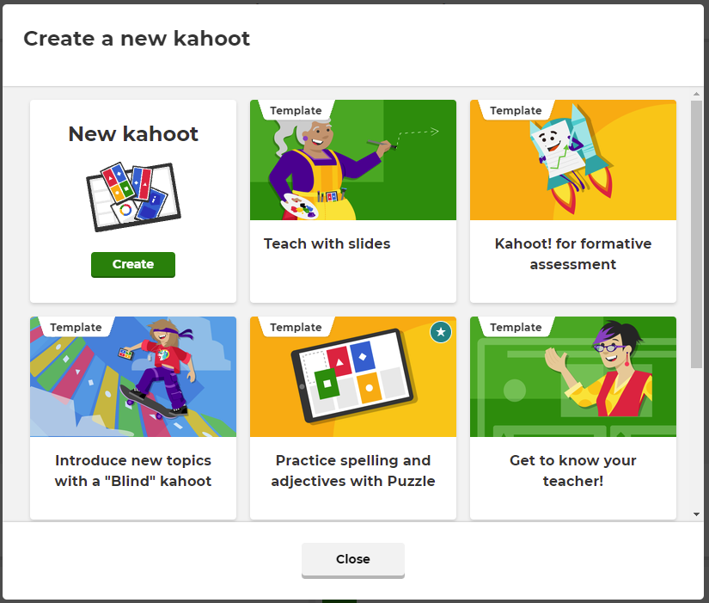709x603 pixels.
Task: Click Practice spelling and adjectives with Puzzle text
Action: (352, 471)
